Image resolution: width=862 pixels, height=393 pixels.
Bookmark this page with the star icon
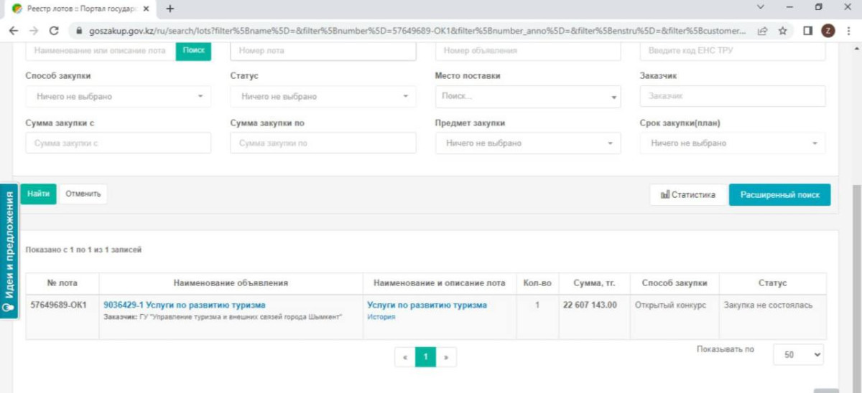click(x=782, y=31)
